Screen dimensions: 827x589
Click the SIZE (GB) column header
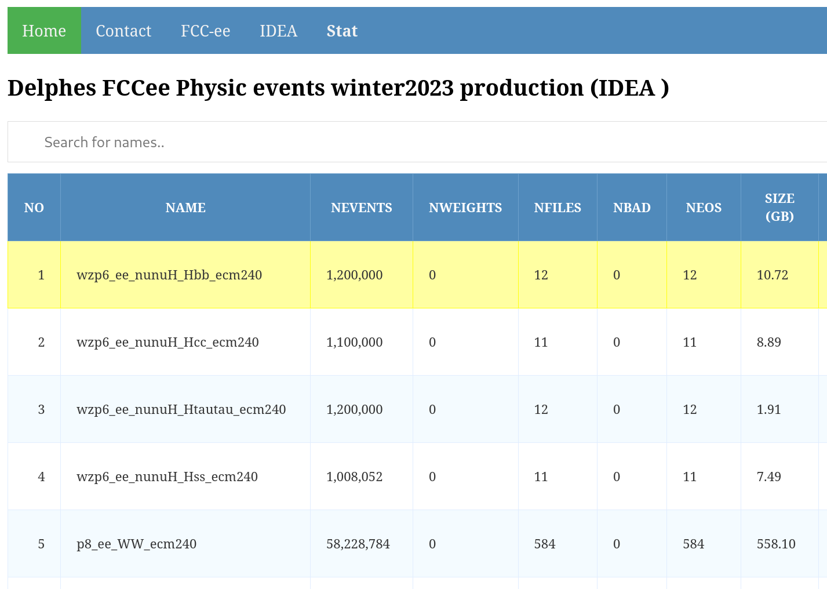779,208
